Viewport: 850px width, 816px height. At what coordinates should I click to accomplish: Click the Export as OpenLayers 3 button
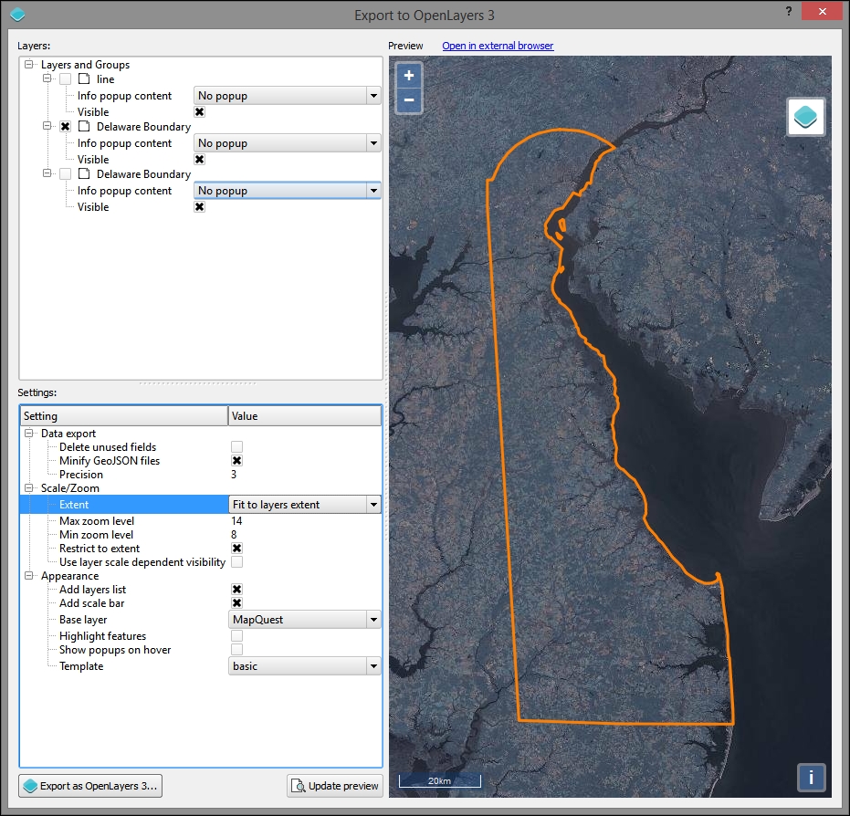(x=89, y=786)
